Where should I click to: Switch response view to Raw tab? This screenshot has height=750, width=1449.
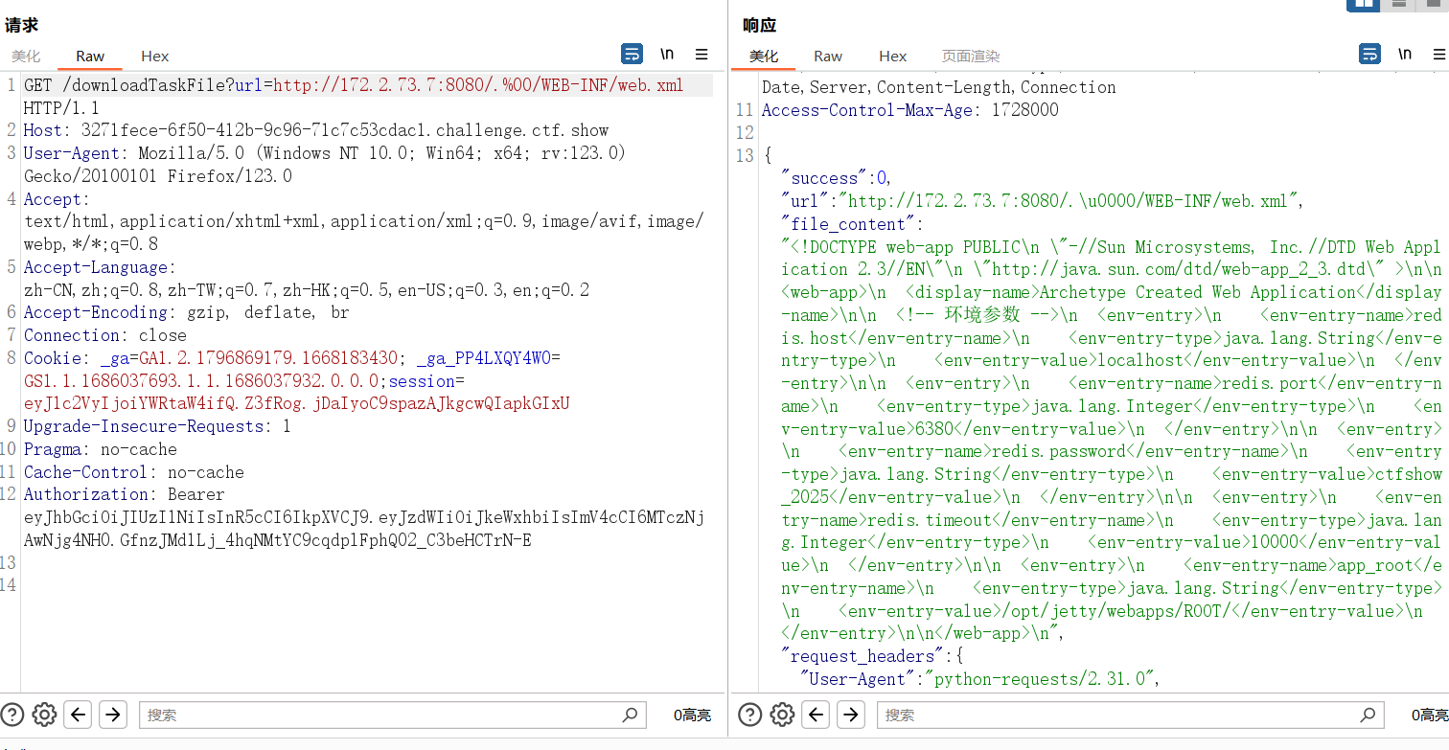[x=828, y=57]
